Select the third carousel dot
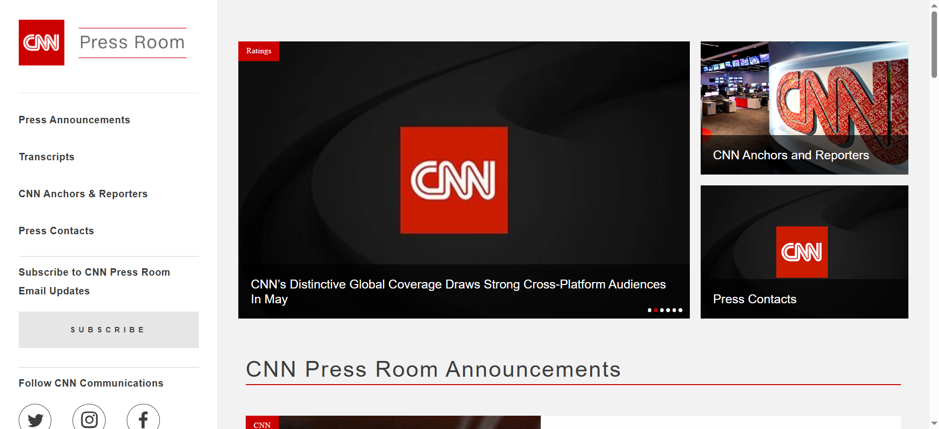The image size is (939, 429). pyautogui.click(x=662, y=310)
